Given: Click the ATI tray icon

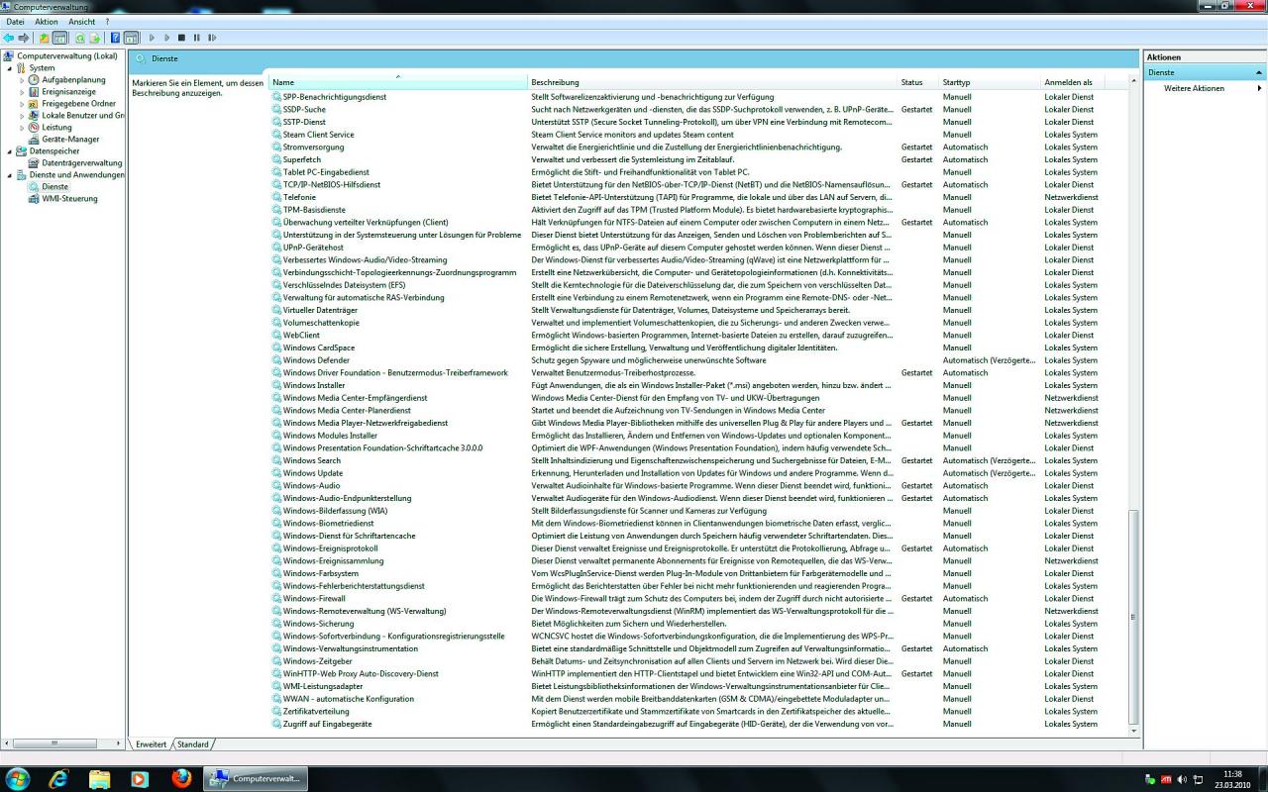Looking at the screenshot, I should [x=1166, y=779].
